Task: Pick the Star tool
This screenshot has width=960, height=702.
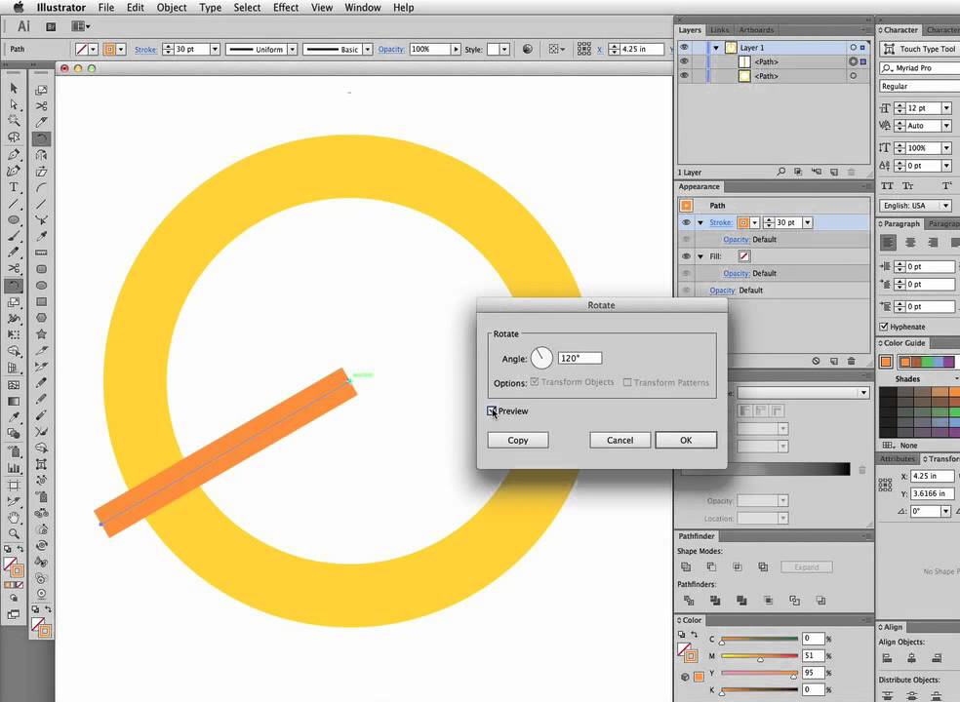Action: [x=41, y=334]
